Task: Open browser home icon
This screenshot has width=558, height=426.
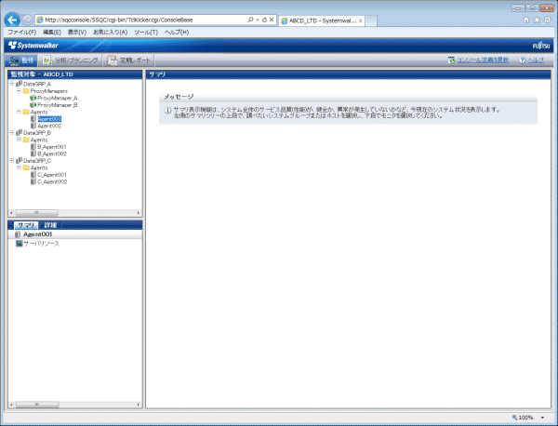Action: click(526, 20)
